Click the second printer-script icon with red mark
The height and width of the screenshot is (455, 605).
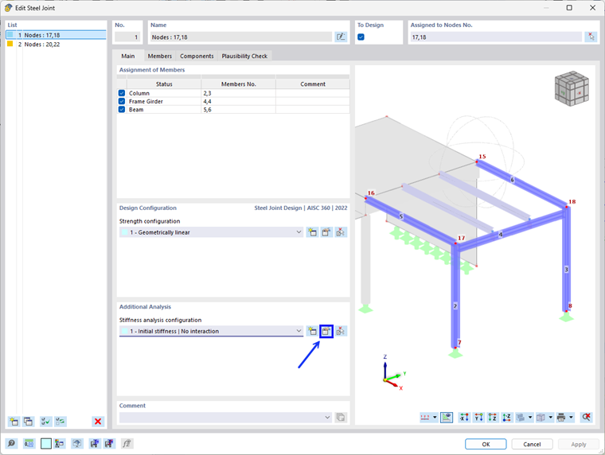pos(109,444)
